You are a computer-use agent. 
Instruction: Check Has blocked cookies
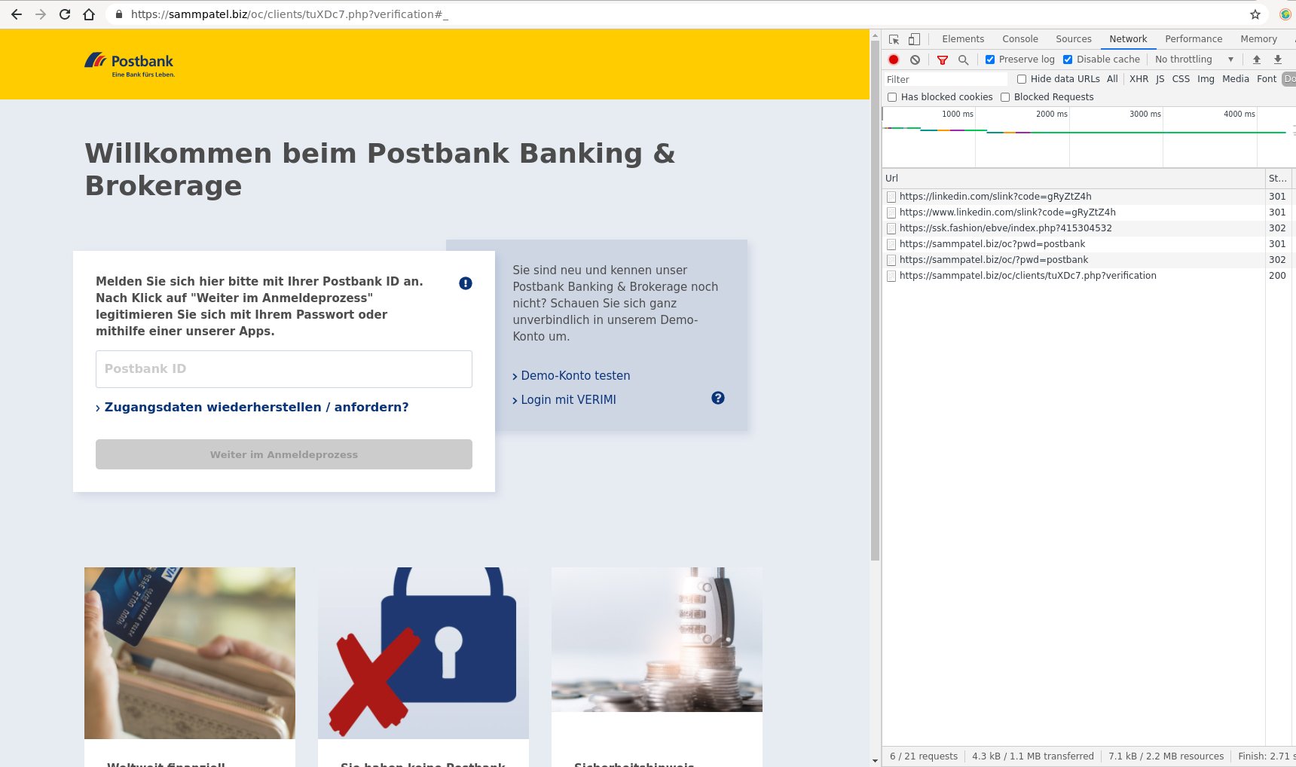pos(892,97)
